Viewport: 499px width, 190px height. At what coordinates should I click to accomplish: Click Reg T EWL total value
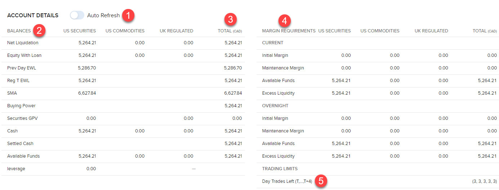(233, 81)
